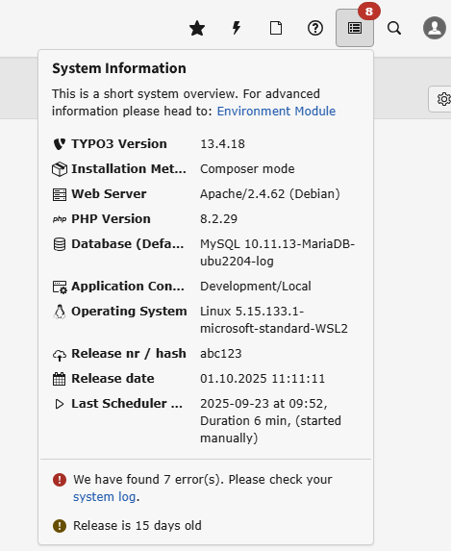This screenshot has width=451, height=551.
Task: Toggle the System Information toolbar button
Action: (x=355, y=28)
